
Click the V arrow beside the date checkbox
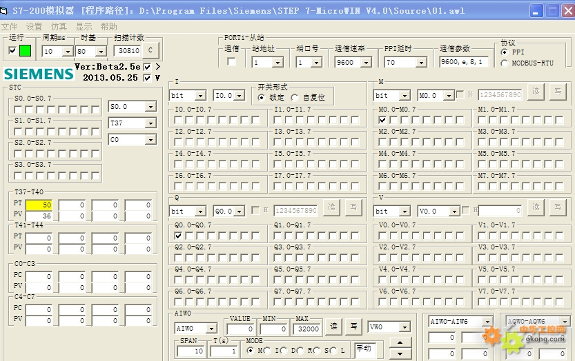157,78
